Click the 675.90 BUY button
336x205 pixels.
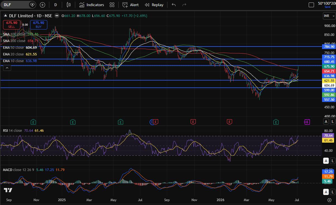[38, 25]
